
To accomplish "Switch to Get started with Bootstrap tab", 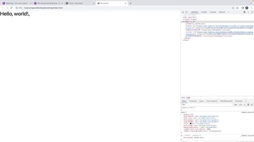I will coord(48,3).
